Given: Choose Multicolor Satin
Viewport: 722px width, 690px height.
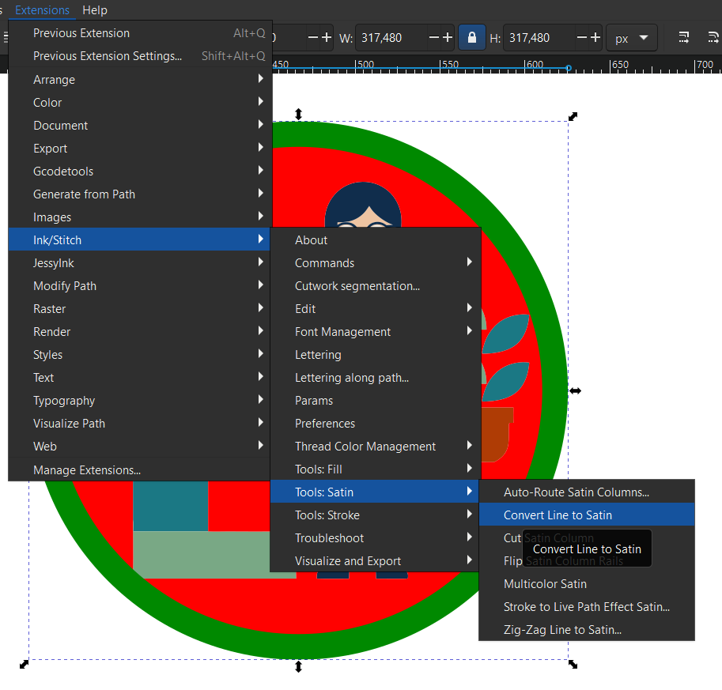Looking at the screenshot, I should click(587, 584).
